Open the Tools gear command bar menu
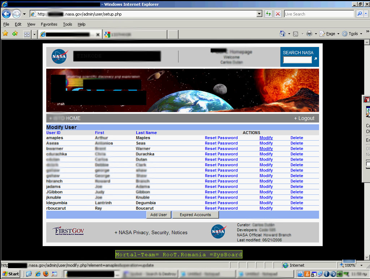This screenshot has width=370, height=279. pyautogui.click(x=352, y=34)
